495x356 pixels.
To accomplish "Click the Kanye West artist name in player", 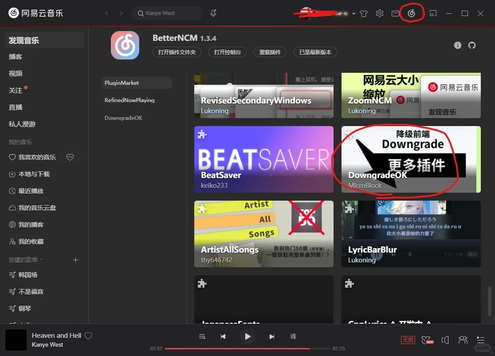I will [x=47, y=344].
